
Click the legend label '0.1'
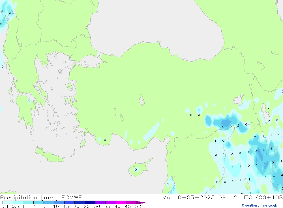pyautogui.click(x=5, y=206)
